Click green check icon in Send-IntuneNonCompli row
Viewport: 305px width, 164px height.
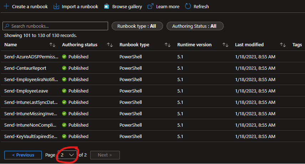click(x=64, y=125)
